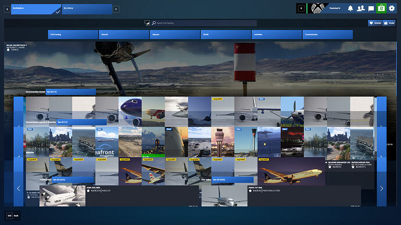Open the PMDG 737 product card

pyautogui.click(x=281, y=196)
